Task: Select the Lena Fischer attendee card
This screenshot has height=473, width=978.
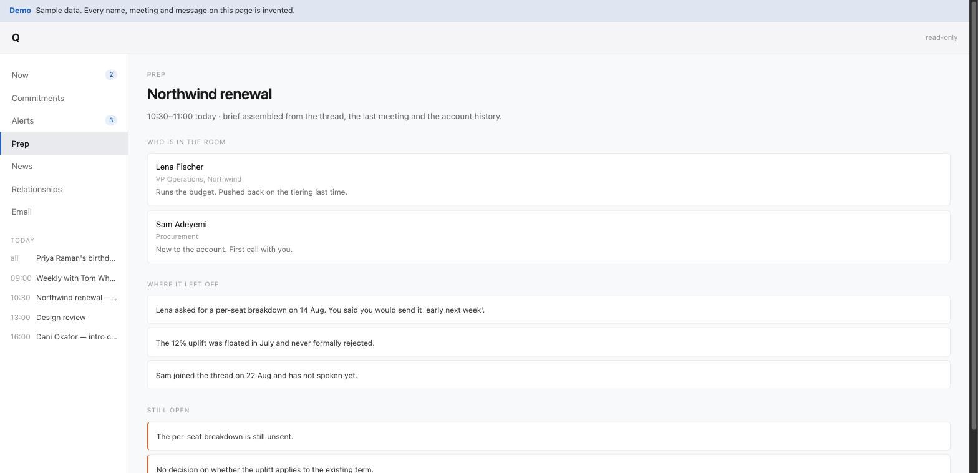Action: [548, 179]
